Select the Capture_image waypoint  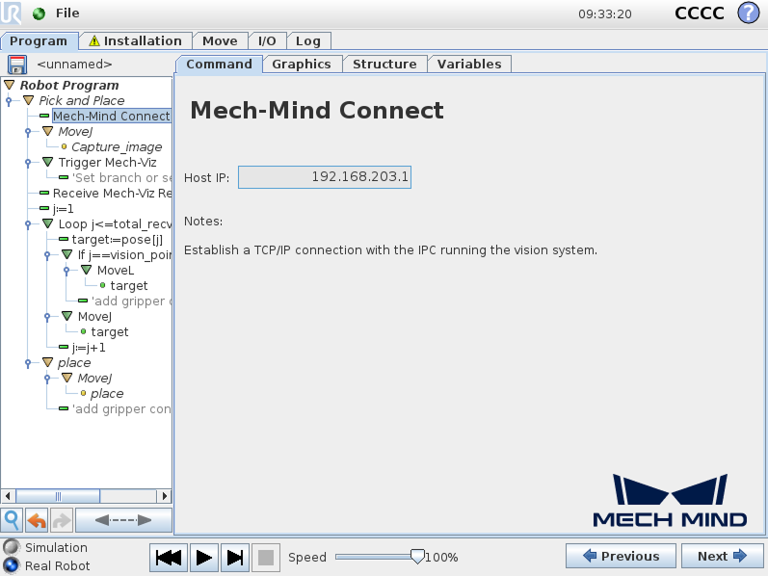click(x=117, y=147)
